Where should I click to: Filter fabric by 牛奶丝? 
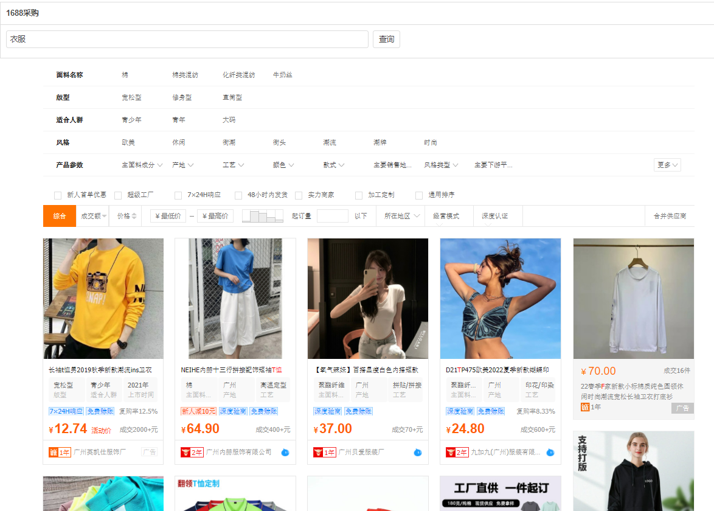[282, 75]
